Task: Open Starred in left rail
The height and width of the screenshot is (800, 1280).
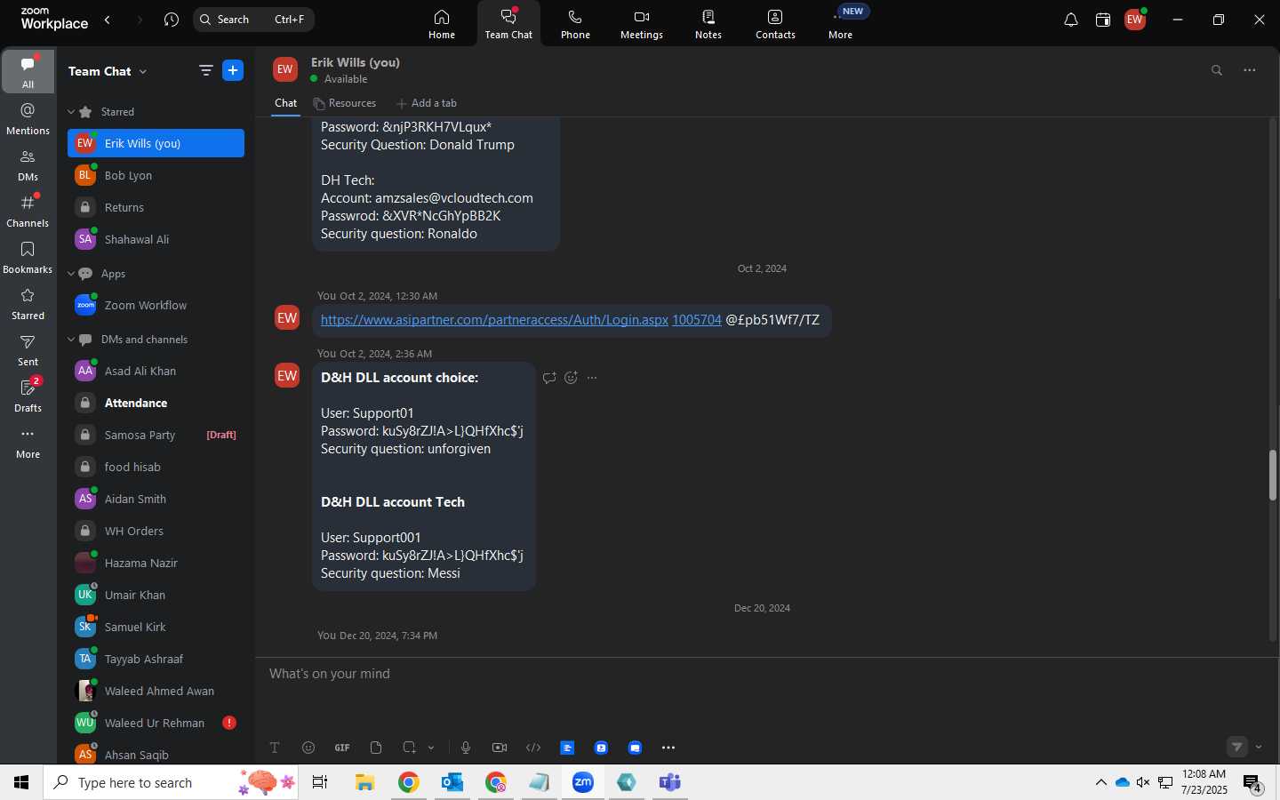Action: point(28,303)
